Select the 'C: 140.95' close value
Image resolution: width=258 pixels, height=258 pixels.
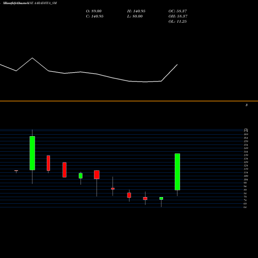click(94, 17)
